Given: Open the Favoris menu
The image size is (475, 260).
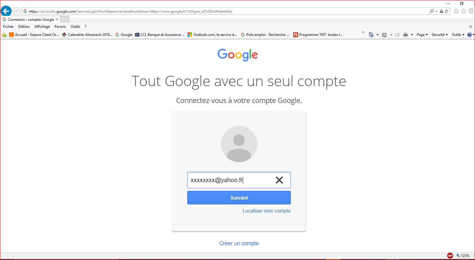Looking at the screenshot, I should pyautogui.click(x=60, y=27).
